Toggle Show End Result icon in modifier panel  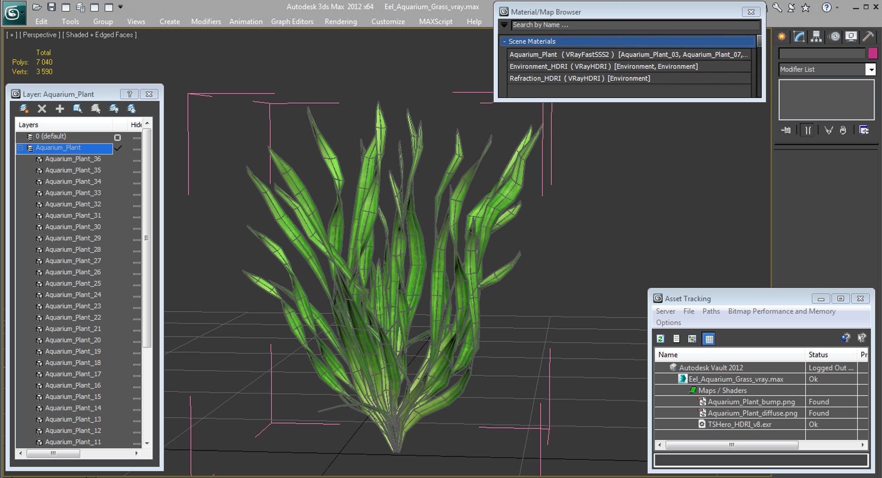point(808,130)
